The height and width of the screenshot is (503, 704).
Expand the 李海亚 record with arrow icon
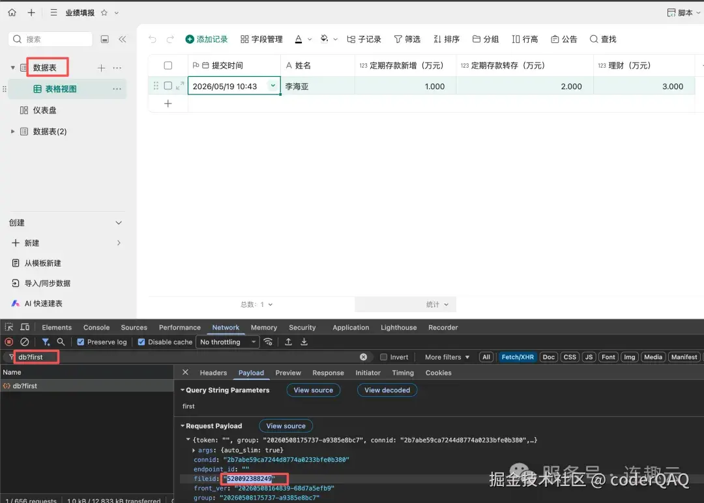point(180,86)
